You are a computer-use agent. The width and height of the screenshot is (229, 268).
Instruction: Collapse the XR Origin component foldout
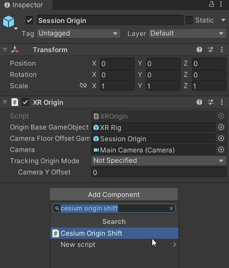(x=5, y=103)
